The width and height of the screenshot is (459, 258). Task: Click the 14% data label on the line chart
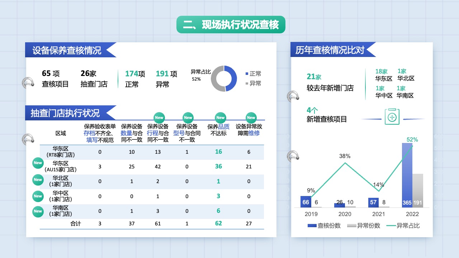378,185
